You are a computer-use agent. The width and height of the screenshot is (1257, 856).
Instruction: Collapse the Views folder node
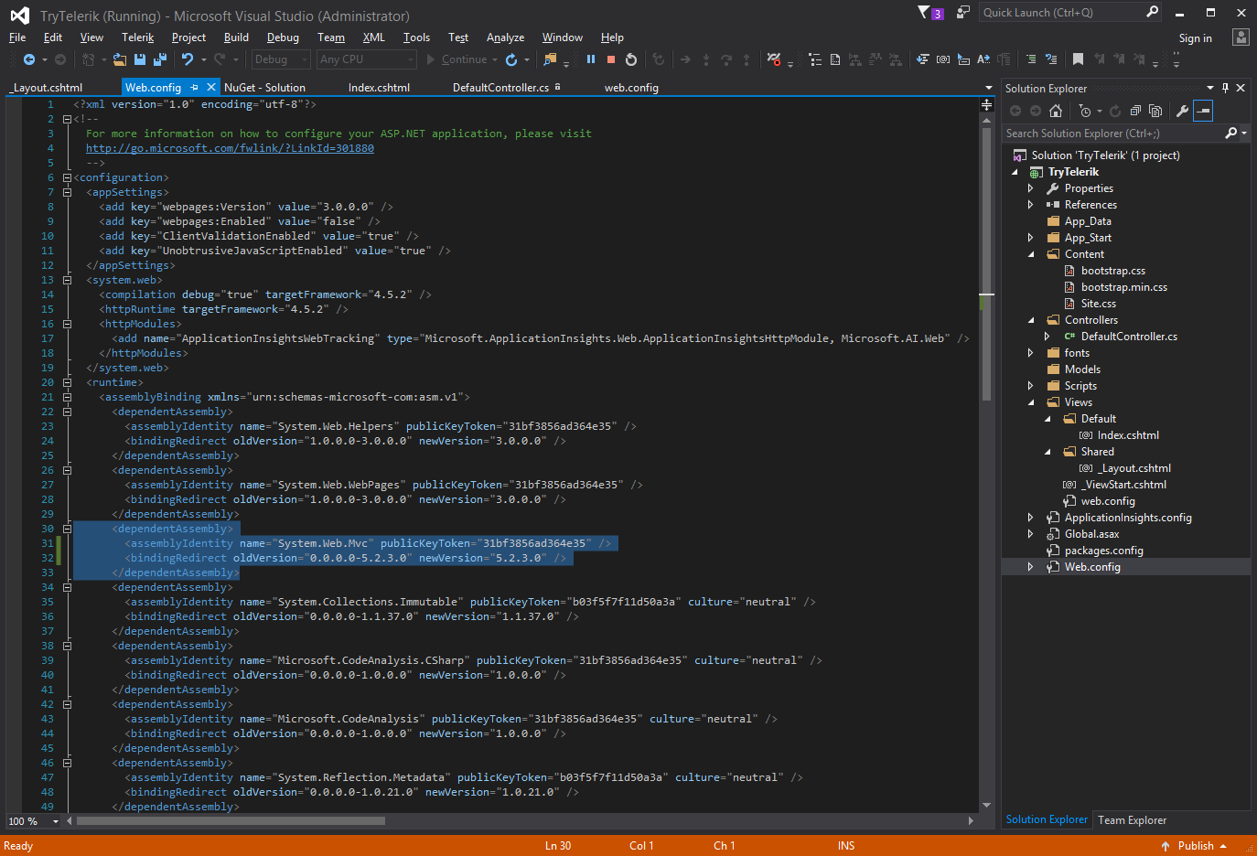(1031, 402)
